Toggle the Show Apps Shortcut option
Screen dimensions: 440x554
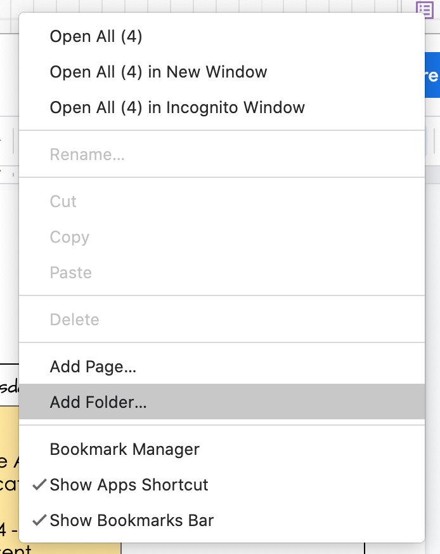[x=129, y=485]
